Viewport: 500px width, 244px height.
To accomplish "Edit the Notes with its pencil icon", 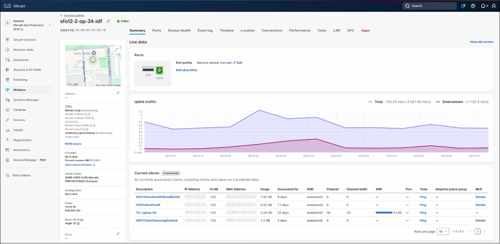I will (118, 234).
